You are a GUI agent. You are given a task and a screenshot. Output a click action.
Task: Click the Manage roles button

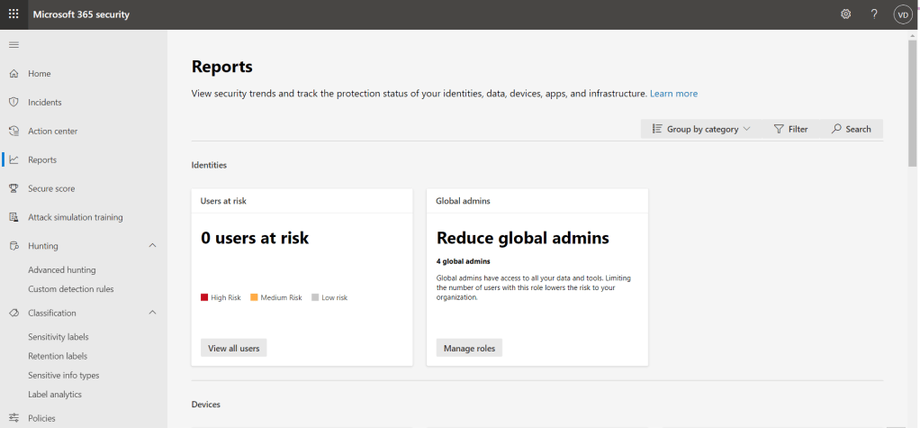469,348
